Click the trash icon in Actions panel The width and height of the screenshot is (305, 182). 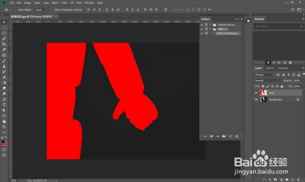[x=237, y=136]
